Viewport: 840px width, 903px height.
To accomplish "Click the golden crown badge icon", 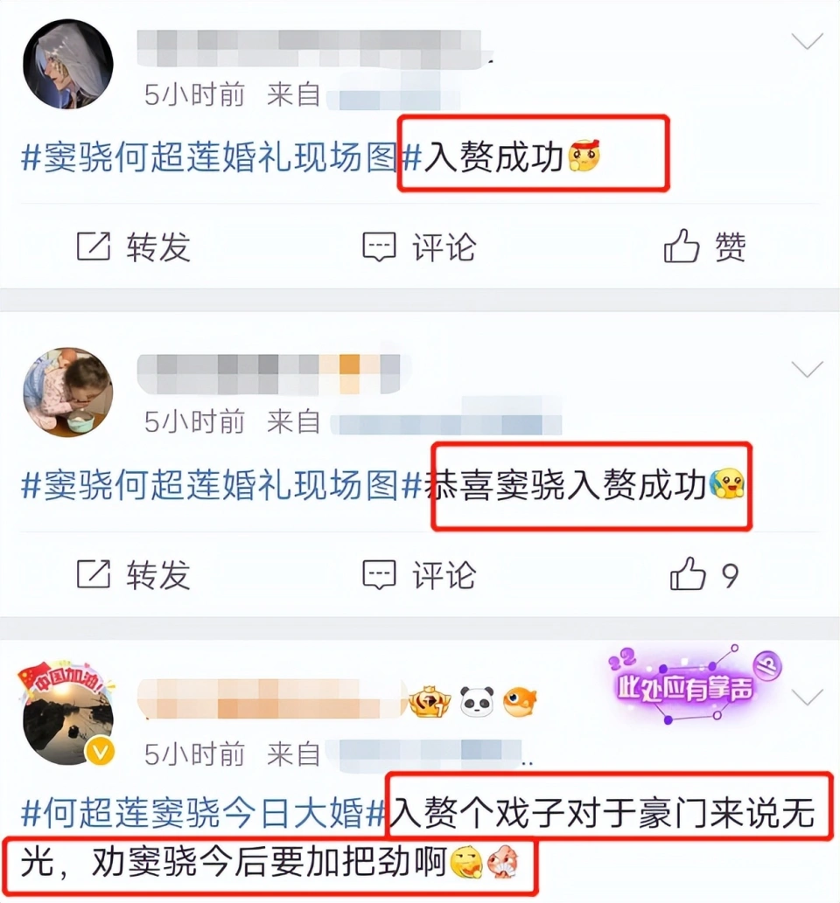I will pos(430,701).
